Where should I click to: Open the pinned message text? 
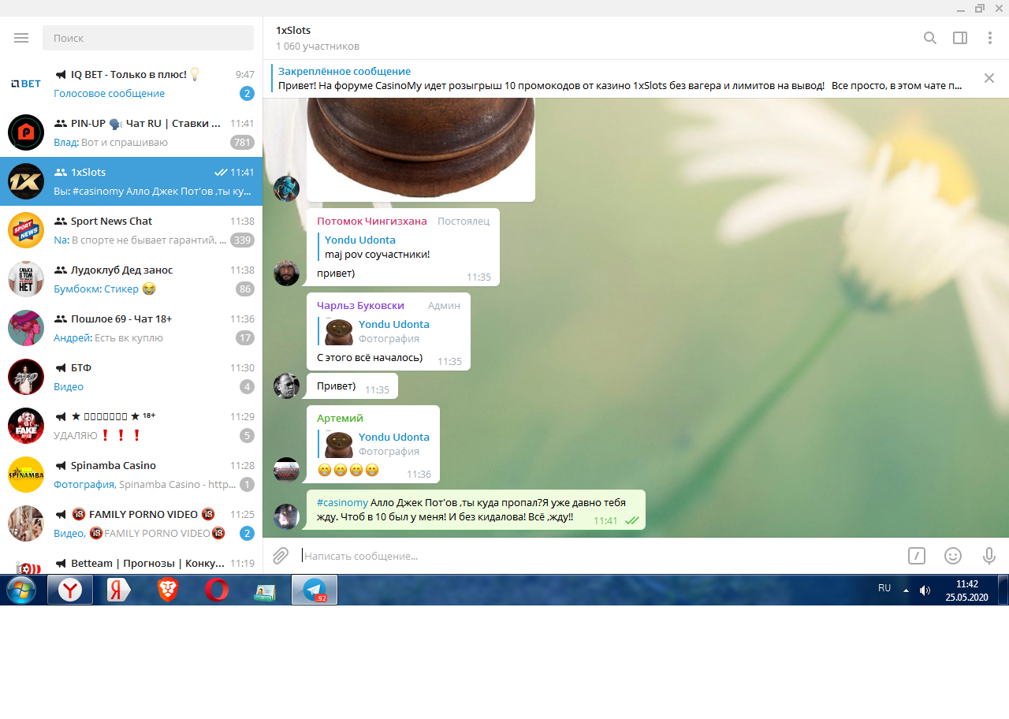coord(620,86)
